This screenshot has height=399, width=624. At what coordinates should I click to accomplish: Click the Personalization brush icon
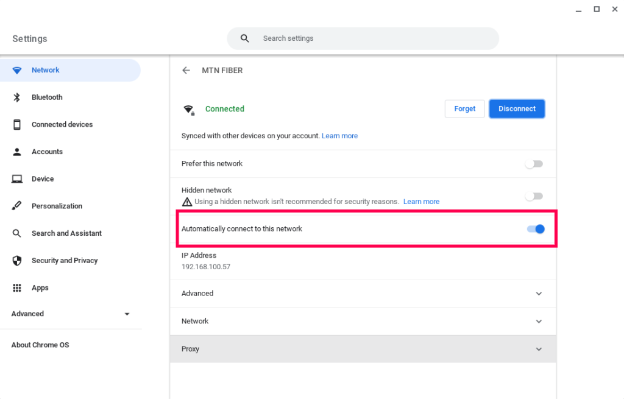(x=16, y=206)
